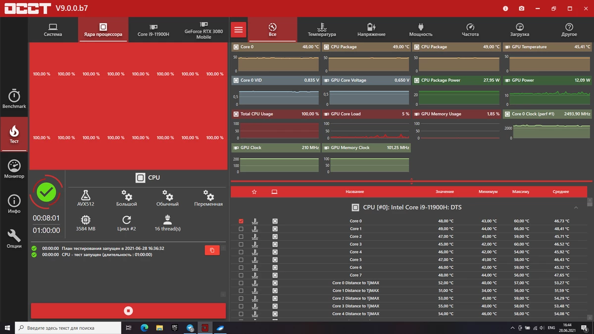Viewport: 594px width, 334px height.
Task: Click the Цикл #2 refresh icon
Action: pos(127,220)
